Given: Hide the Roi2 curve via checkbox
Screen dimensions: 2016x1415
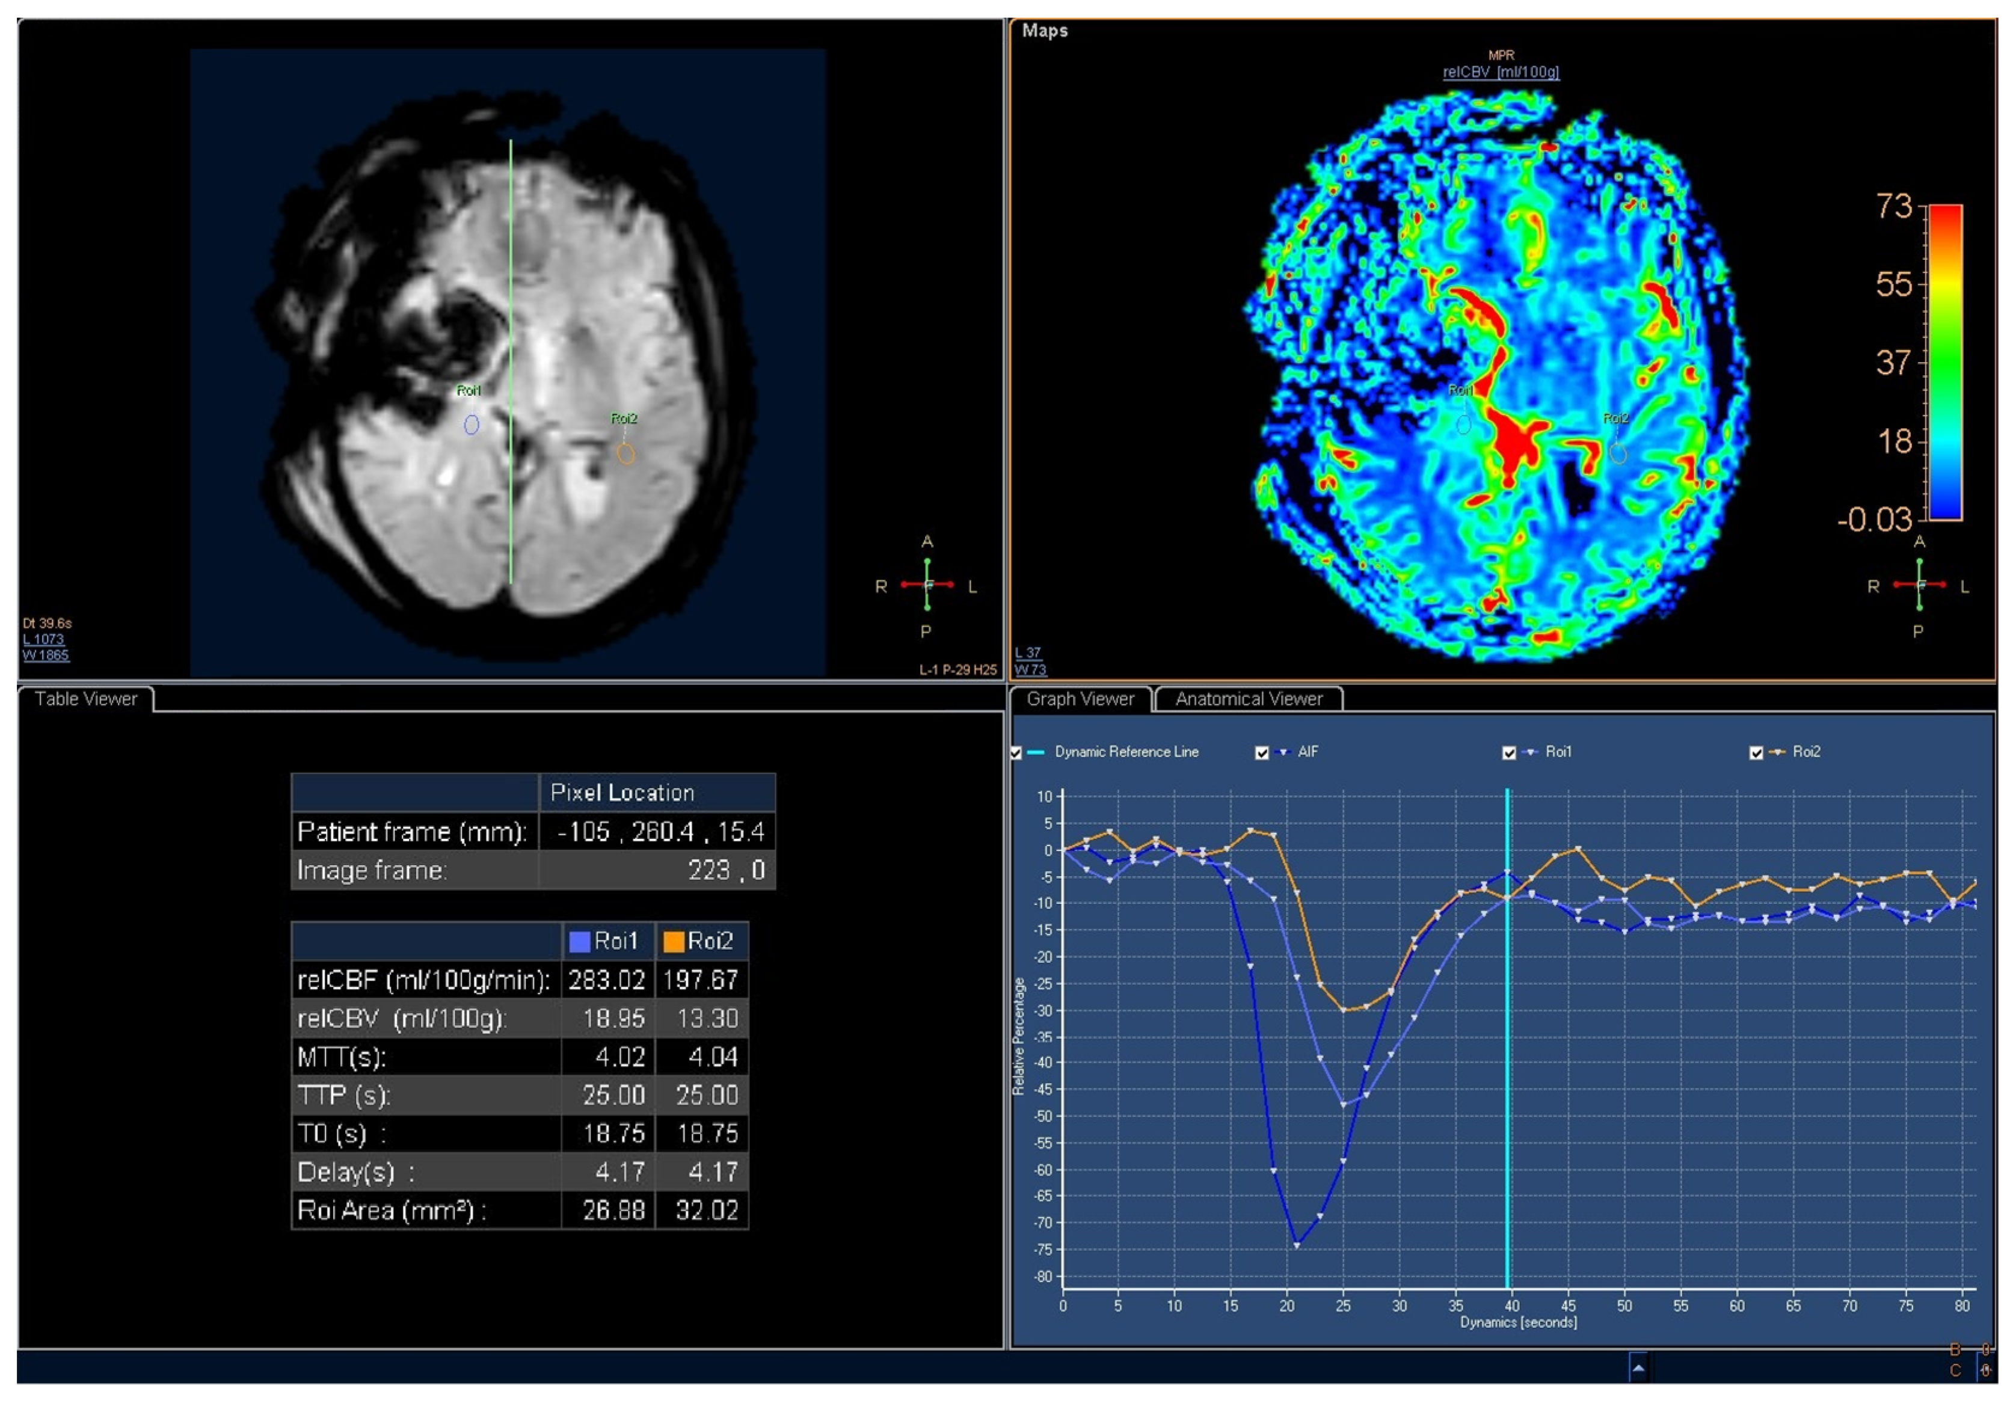Looking at the screenshot, I should point(1756,753).
